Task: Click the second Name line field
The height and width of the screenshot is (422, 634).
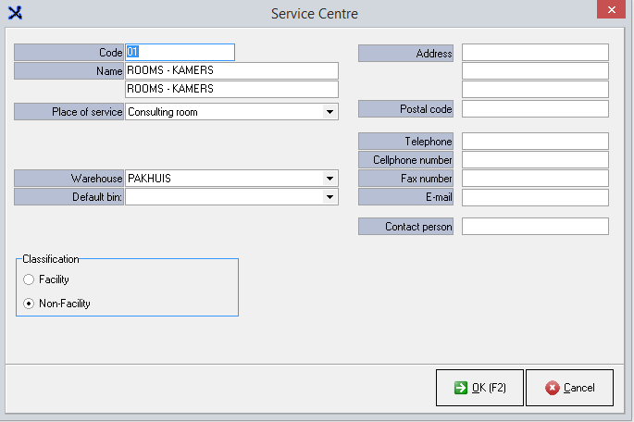Action: click(231, 90)
